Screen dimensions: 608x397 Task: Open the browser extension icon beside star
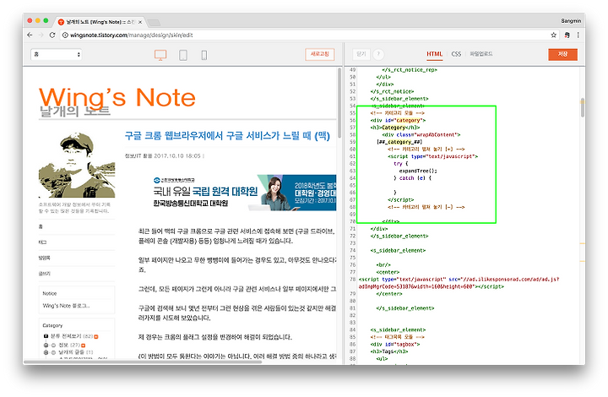click(567, 35)
